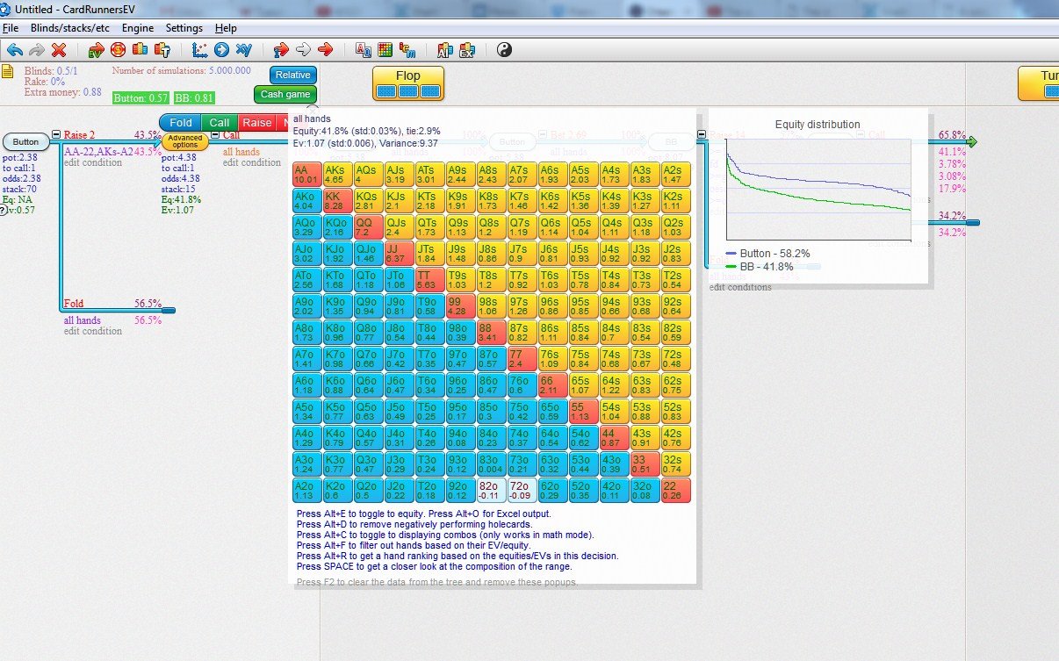Viewport: 1059px width, 661px height.
Task: Select the 82o hand cell
Action: [x=491, y=490]
